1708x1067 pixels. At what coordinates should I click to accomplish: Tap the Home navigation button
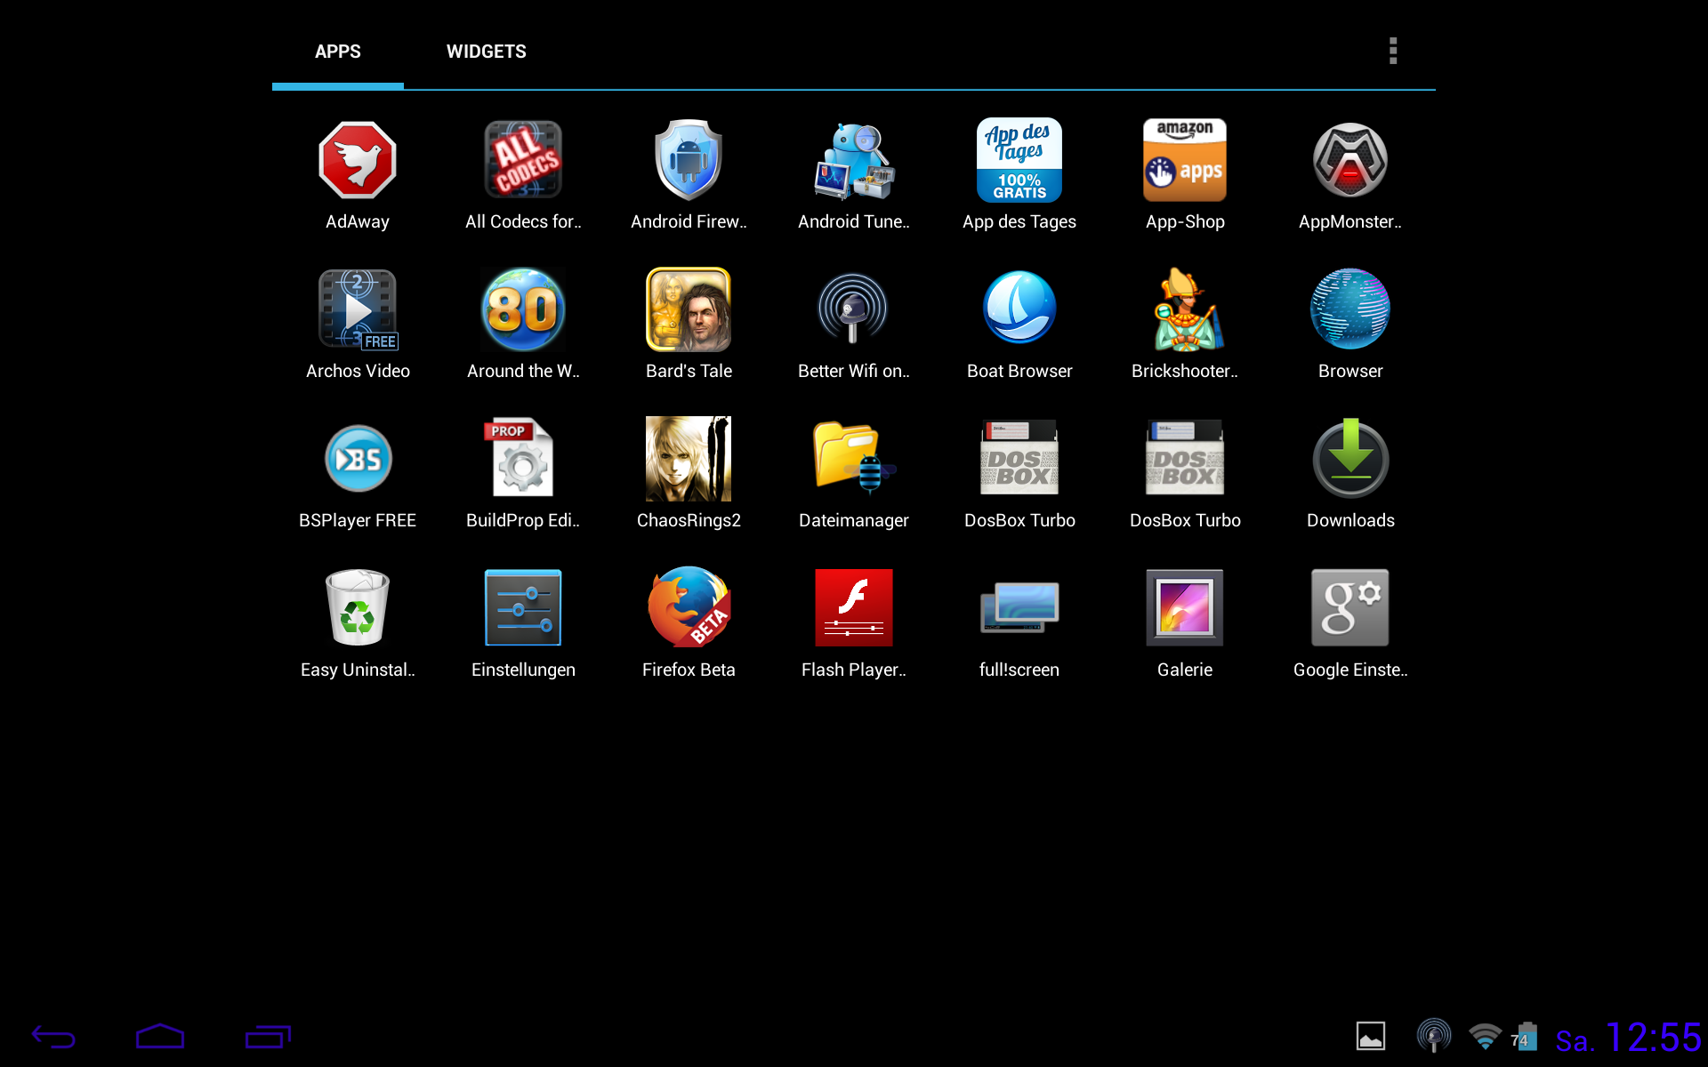point(160,1037)
